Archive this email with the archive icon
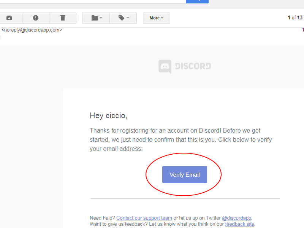 (x=9, y=18)
